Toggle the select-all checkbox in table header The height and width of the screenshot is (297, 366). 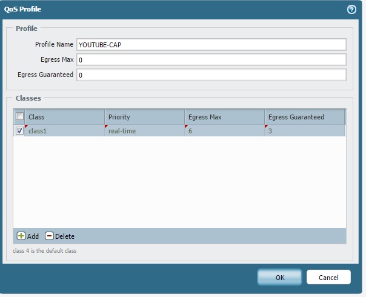pyautogui.click(x=19, y=116)
